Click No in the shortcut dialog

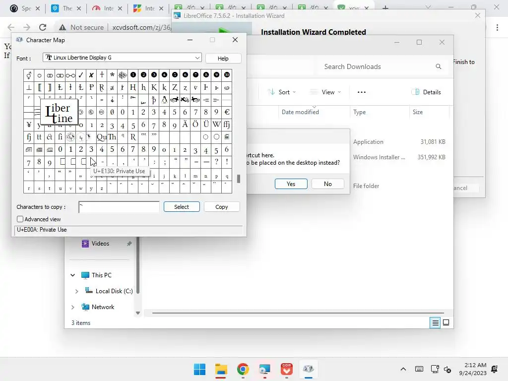pyautogui.click(x=327, y=184)
